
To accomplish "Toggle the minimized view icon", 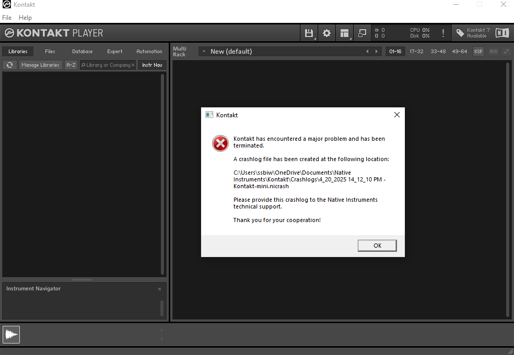I will point(362,33).
